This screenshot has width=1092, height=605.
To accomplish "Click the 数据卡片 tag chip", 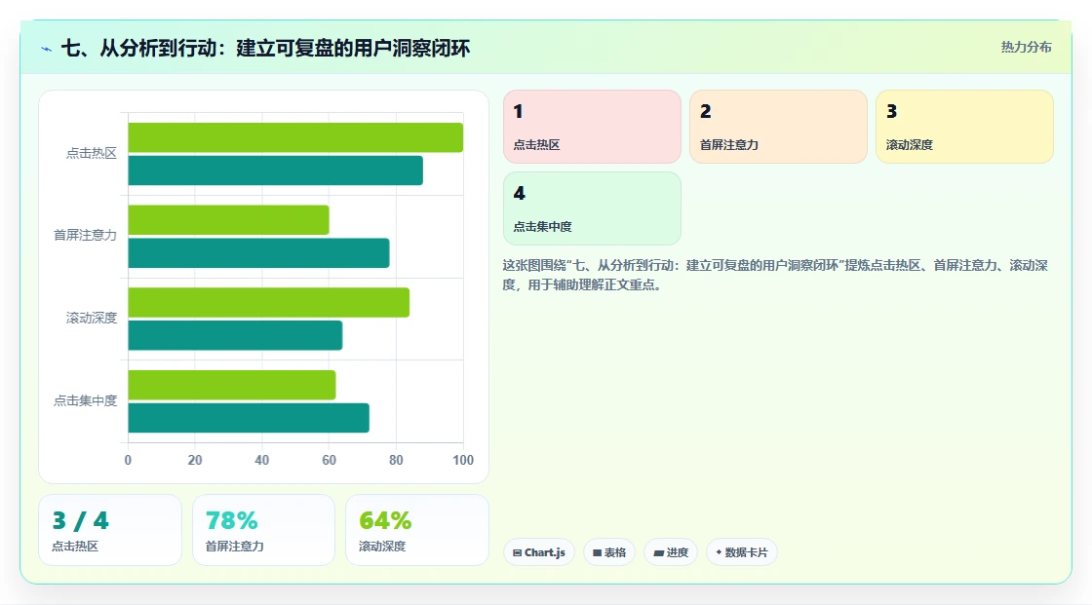I will [x=742, y=552].
